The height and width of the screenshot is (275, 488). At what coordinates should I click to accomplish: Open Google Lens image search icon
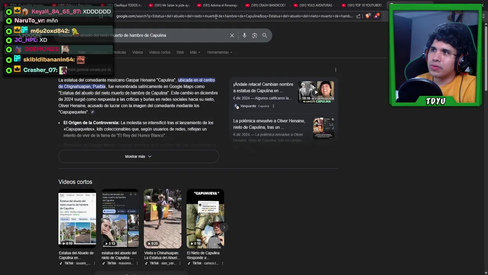pyautogui.click(x=254, y=36)
